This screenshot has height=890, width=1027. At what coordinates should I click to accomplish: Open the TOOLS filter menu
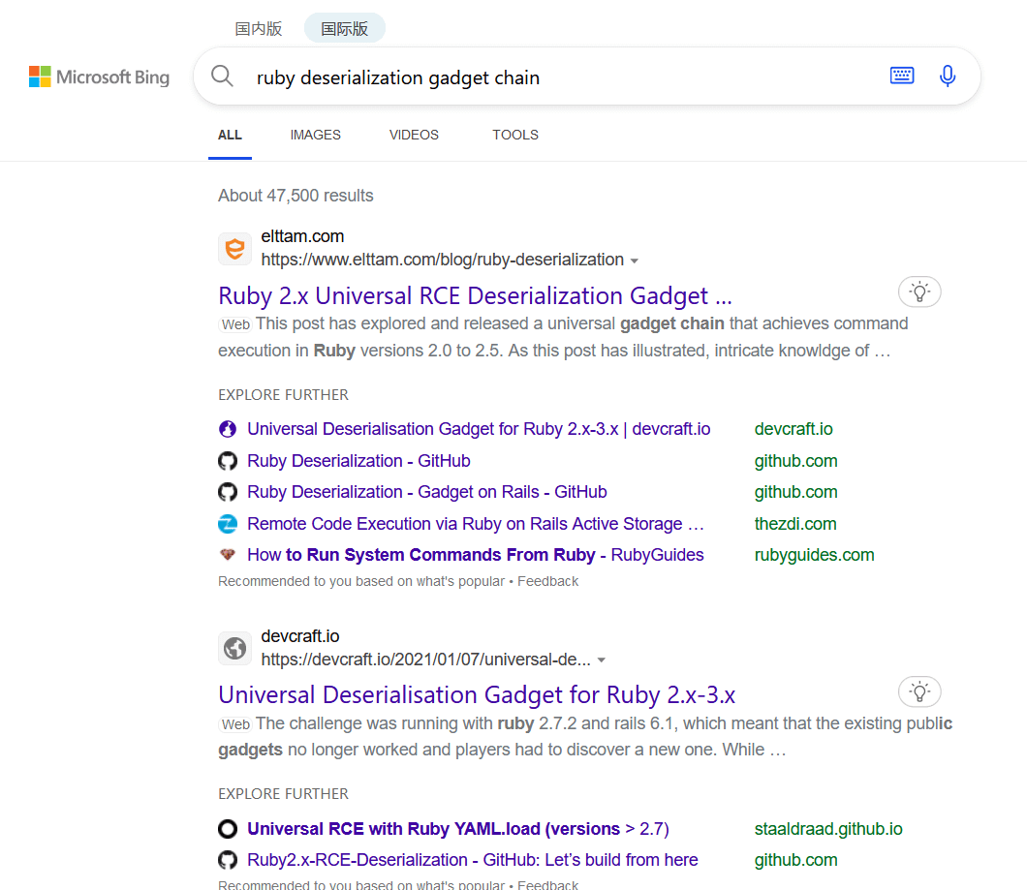point(514,135)
